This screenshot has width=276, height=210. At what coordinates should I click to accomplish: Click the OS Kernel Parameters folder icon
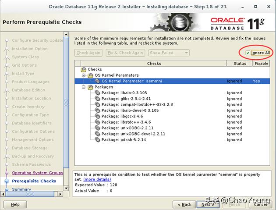[90, 75]
